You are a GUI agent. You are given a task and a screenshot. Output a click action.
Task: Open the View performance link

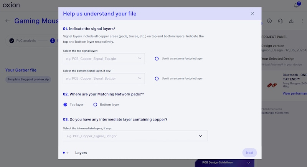295,94
